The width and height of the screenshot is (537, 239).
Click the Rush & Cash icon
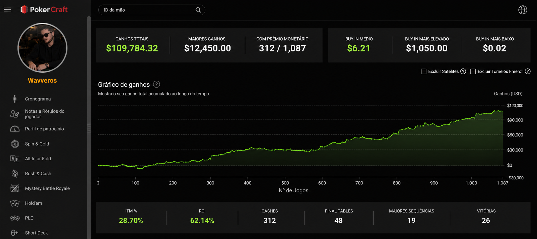pos(15,174)
